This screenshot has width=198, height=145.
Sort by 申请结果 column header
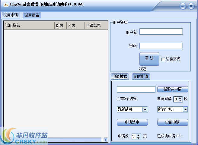(x=96, y=25)
